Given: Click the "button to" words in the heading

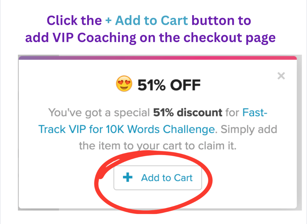Looking at the screenshot, I should pos(221,21).
